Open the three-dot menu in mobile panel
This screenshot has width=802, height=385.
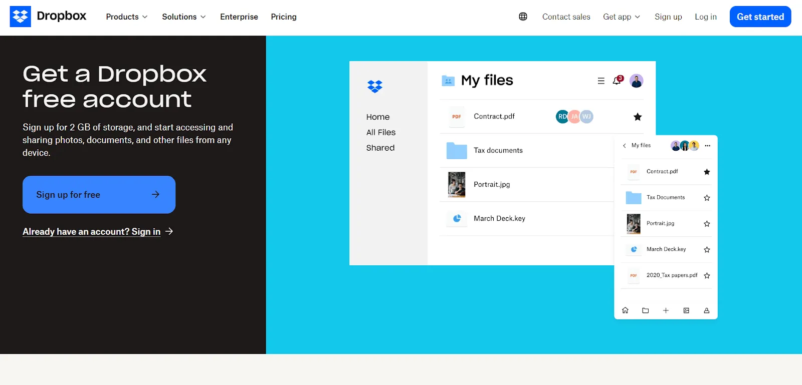click(x=708, y=146)
